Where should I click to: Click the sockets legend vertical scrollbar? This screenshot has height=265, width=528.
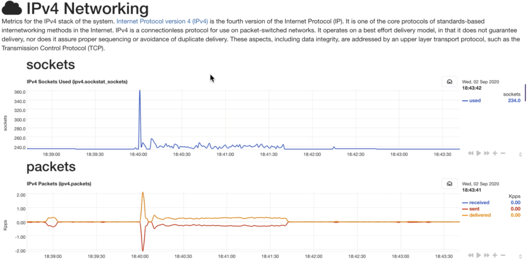pyautogui.click(x=525, y=92)
